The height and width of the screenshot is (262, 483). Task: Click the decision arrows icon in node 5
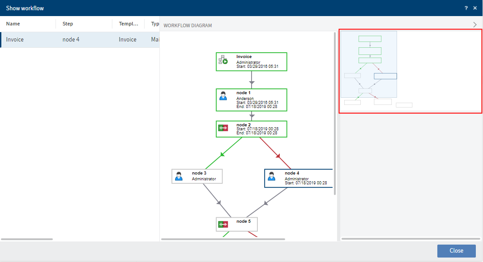click(x=223, y=224)
